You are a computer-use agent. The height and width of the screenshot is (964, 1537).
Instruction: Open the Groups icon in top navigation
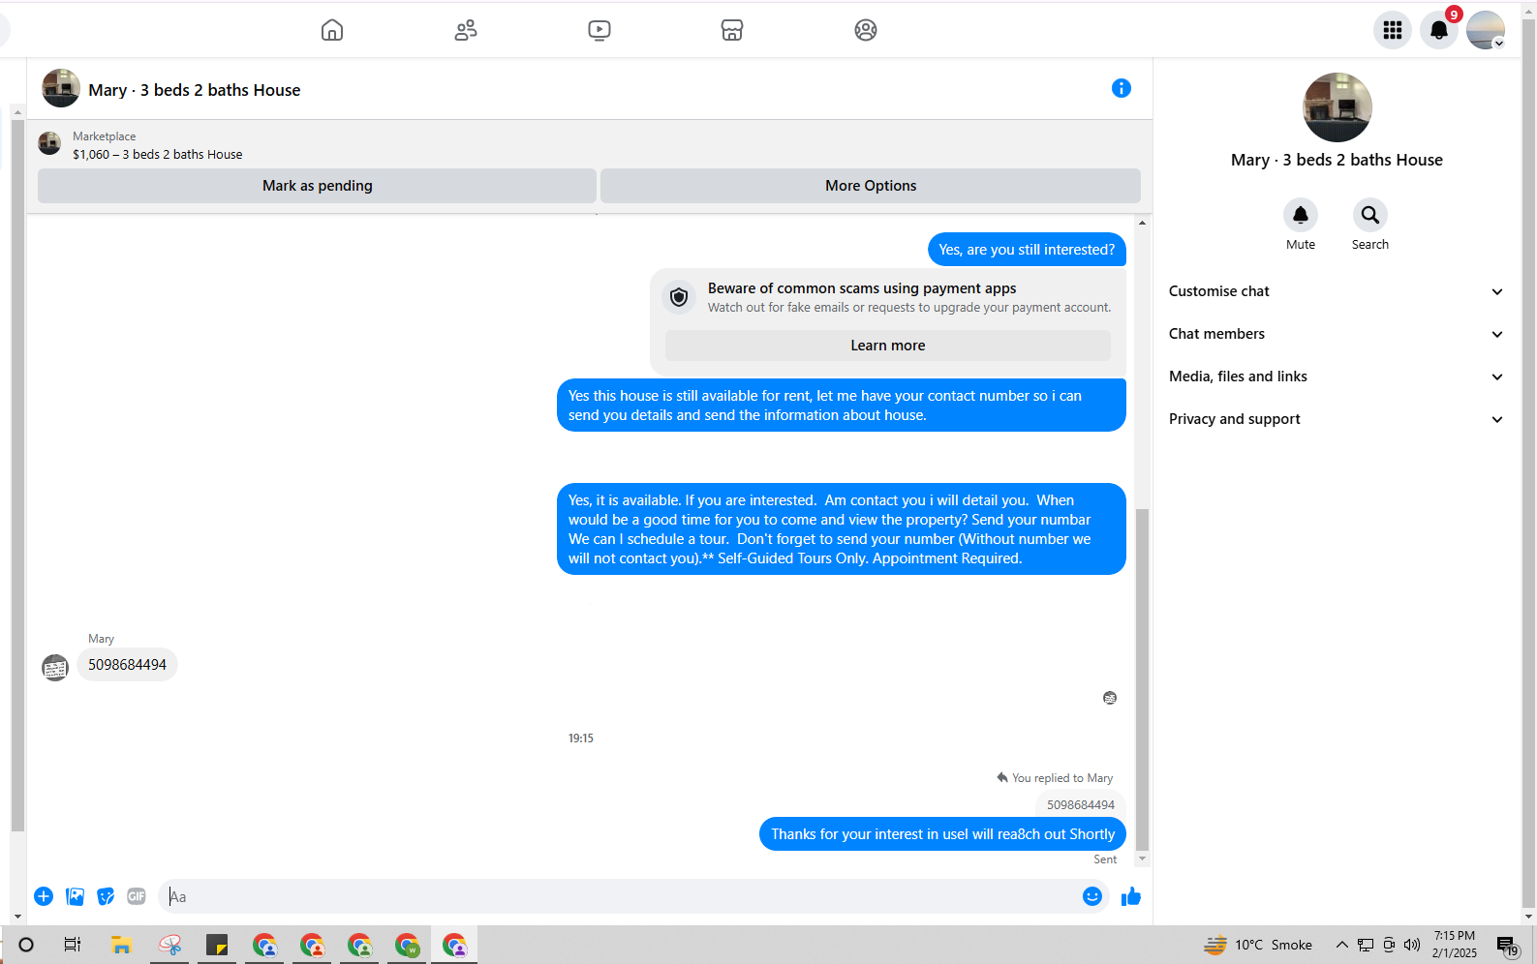pyautogui.click(x=866, y=30)
